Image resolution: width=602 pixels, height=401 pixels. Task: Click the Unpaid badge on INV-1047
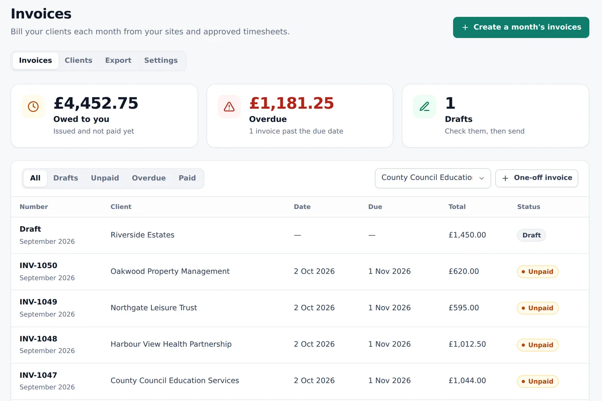click(x=537, y=381)
